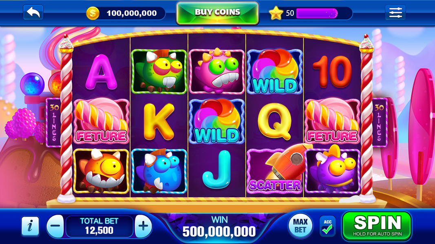The height and width of the screenshot is (244, 435).
Task: Open the info paytable icon
Action: [30, 226]
